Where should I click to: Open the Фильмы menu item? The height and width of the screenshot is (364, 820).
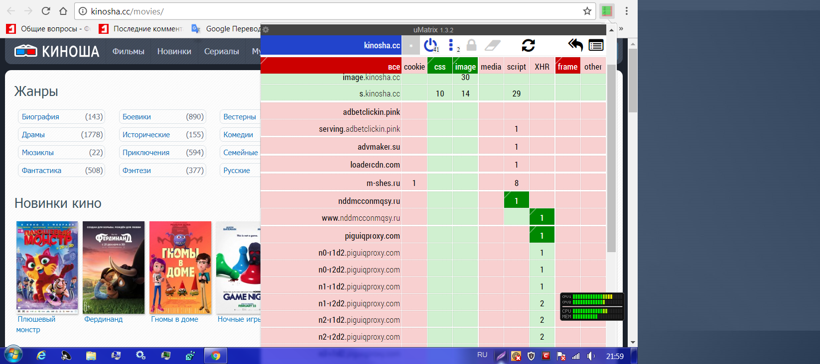click(x=128, y=51)
